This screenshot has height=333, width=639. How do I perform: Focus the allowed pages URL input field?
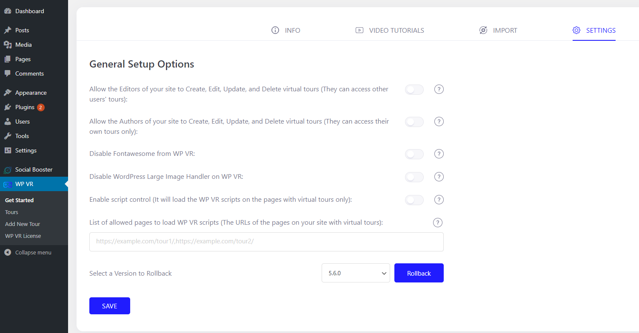coord(266,242)
